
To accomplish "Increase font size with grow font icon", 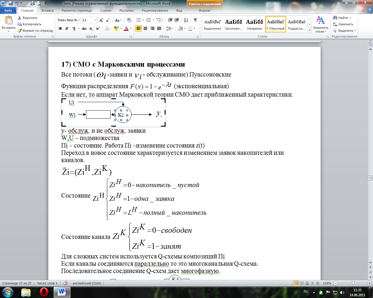I will tap(101, 20).
